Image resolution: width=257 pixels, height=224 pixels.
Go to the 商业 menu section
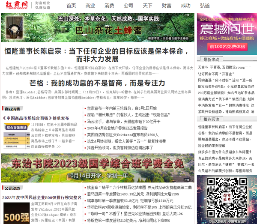click(x=90, y=6)
